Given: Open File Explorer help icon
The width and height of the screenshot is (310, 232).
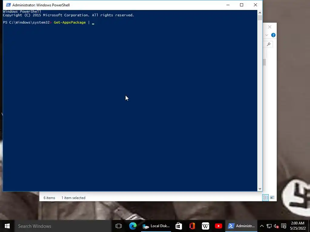Looking at the screenshot, I should tap(273, 35).
